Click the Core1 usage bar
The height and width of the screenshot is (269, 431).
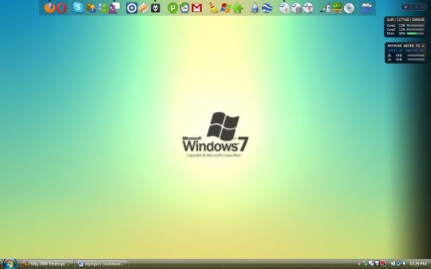pyautogui.click(x=415, y=26)
